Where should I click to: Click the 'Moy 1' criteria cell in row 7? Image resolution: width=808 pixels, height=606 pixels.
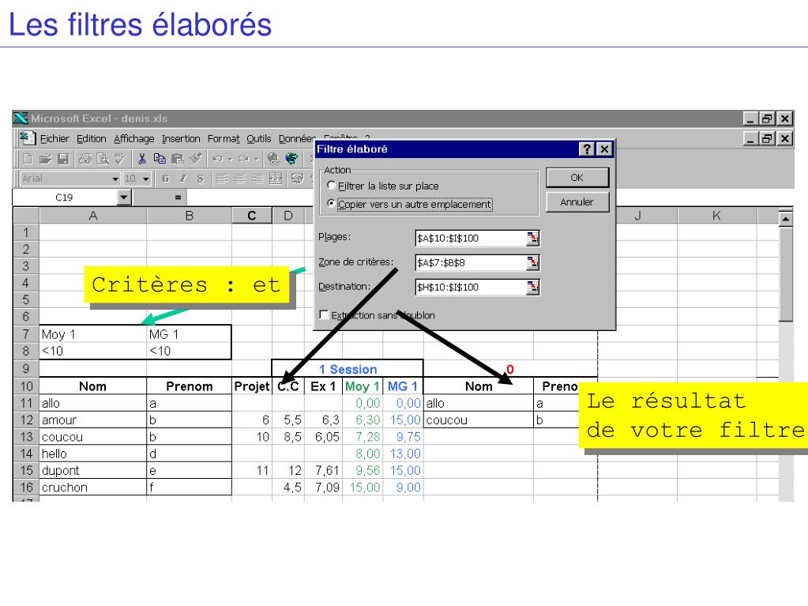92,334
